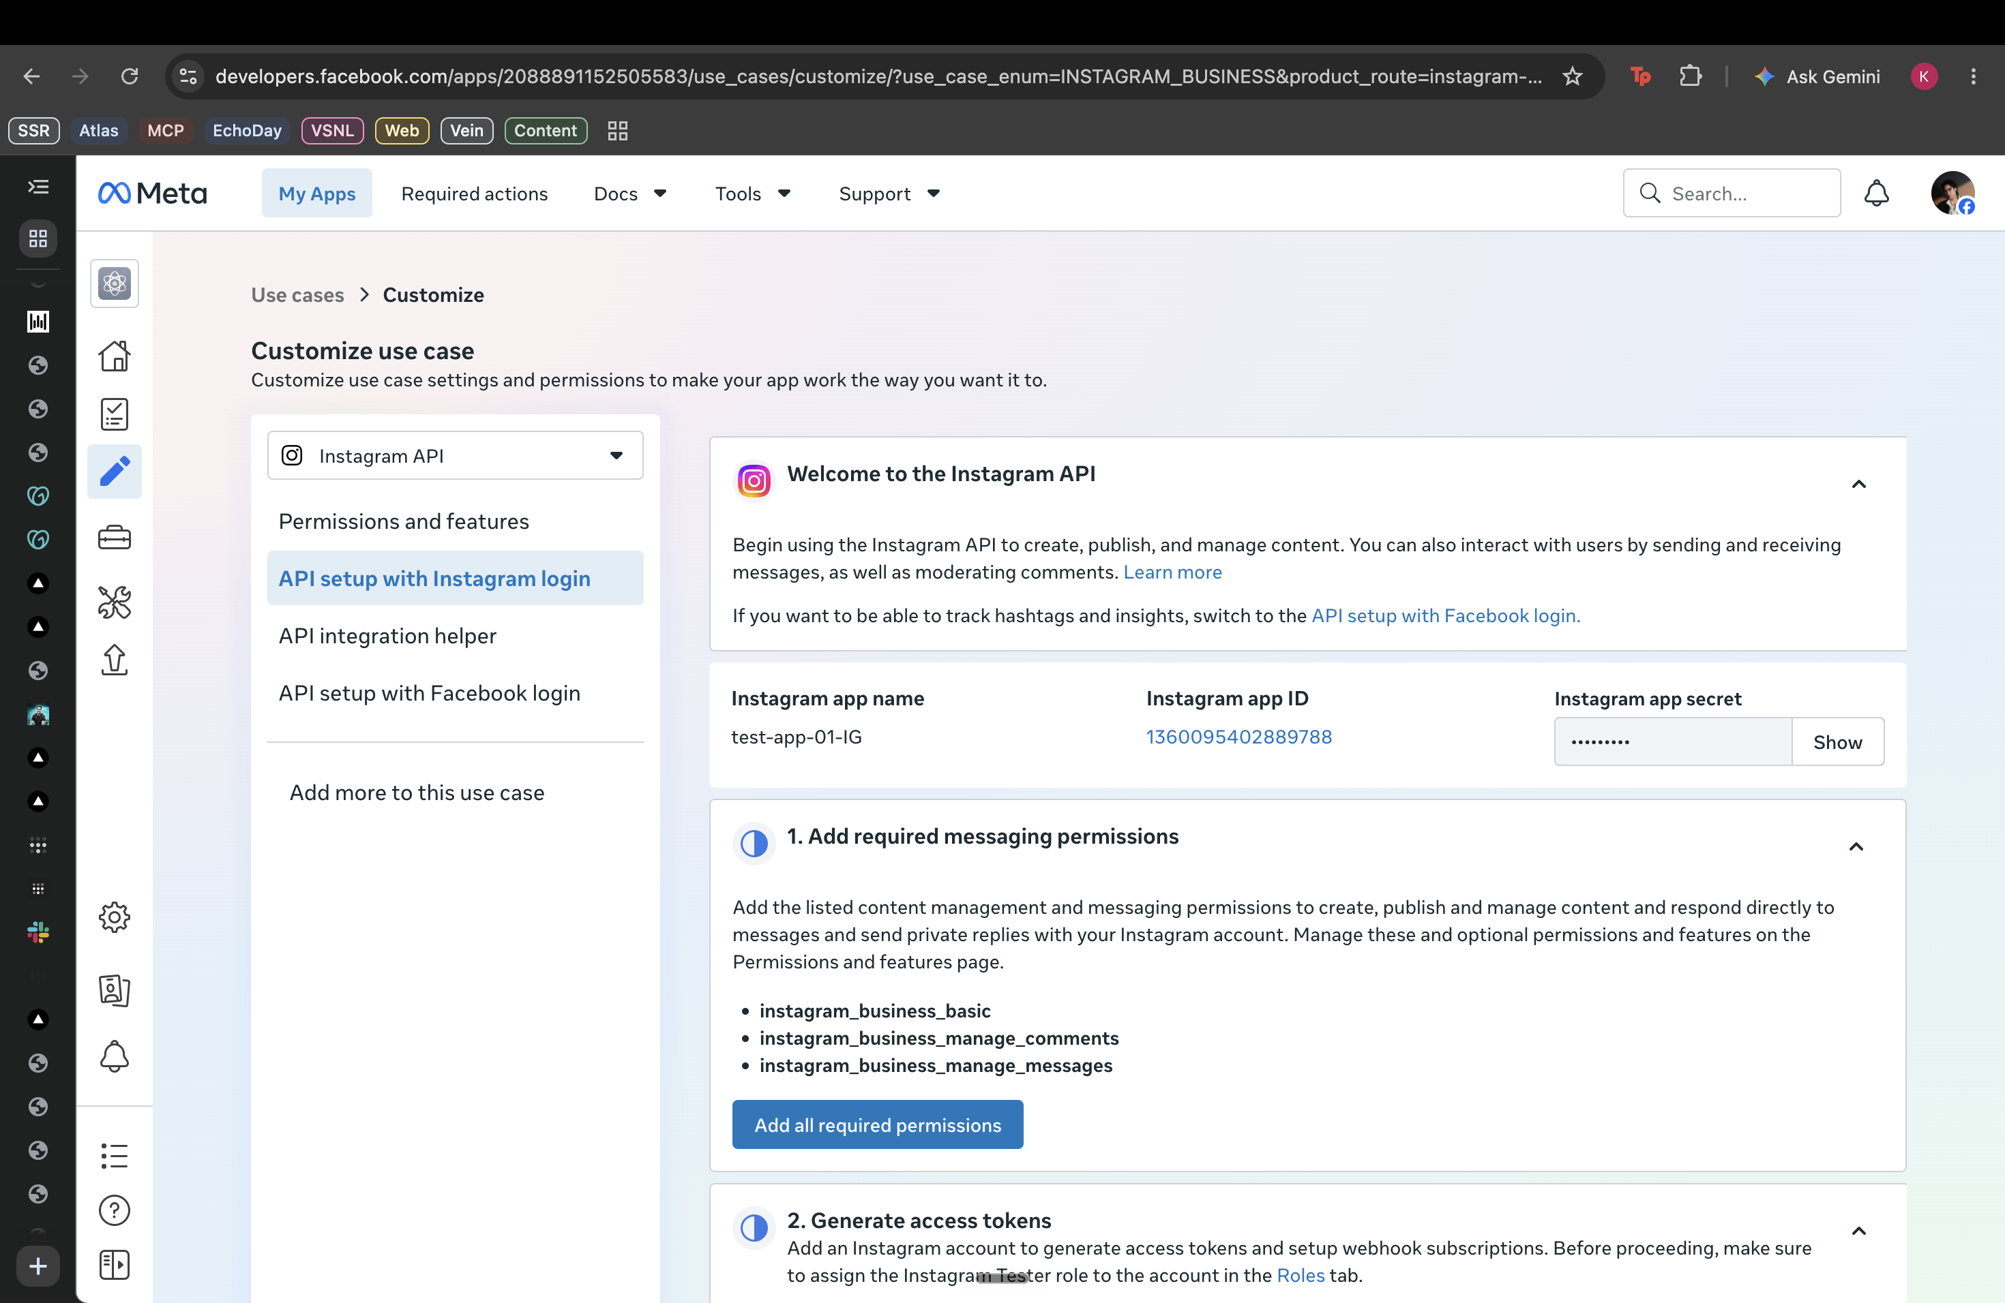Image resolution: width=2005 pixels, height=1303 pixels.
Task: Select API setup with Instagram login
Action: (455, 579)
